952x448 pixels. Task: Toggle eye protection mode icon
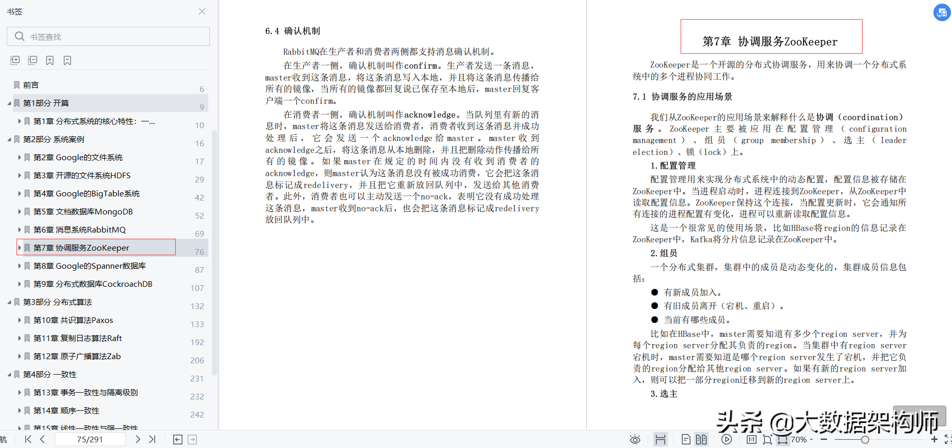coord(635,439)
